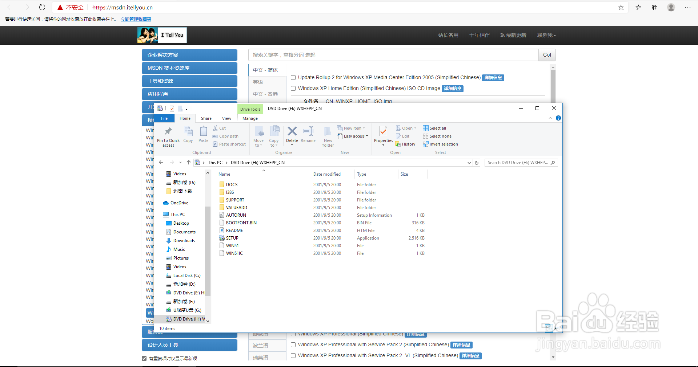The width and height of the screenshot is (698, 367).
Task: Open the SETUP application file
Action: pos(232,238)
